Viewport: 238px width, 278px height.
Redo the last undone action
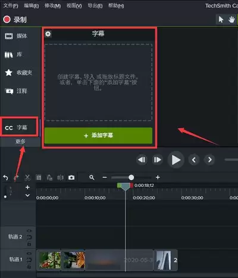coord(17,177)
